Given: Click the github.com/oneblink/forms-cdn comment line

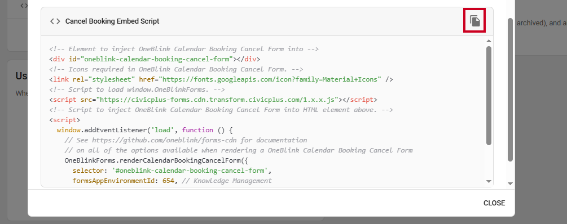Looking at the screenshot, I should point(186,140).
